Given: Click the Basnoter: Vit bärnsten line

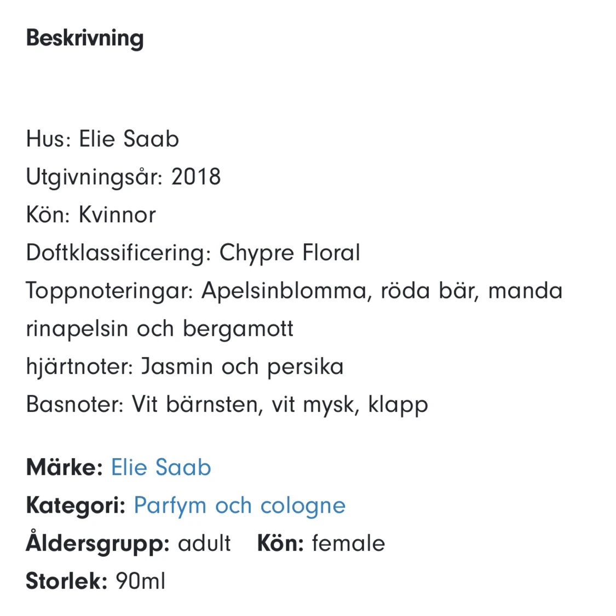Looking at the screenshot, I should point(227,405).
